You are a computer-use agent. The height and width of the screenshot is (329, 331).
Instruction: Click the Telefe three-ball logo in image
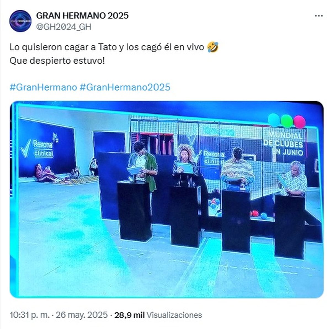pyautogui.click(x=287, y=121)
